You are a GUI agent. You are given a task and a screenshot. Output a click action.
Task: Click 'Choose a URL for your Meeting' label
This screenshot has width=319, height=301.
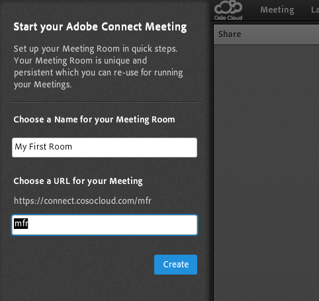point(78,181)
